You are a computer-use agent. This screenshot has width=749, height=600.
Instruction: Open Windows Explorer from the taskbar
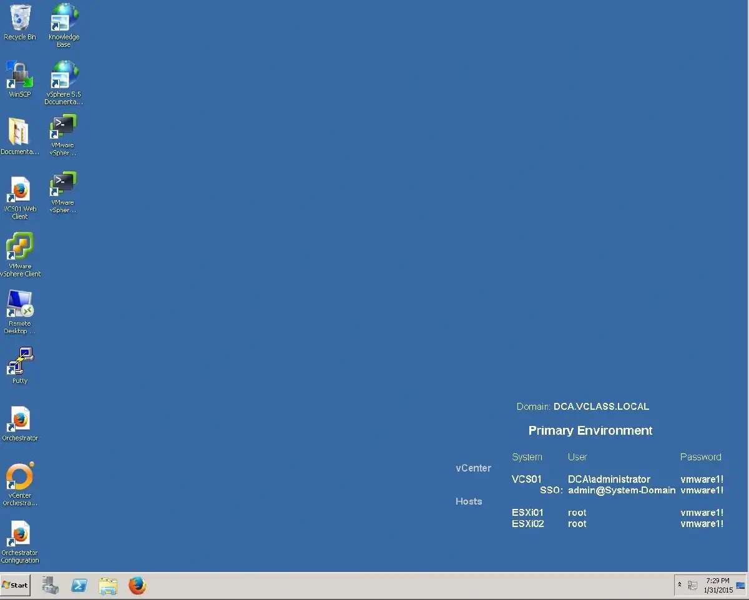tap(108, 586)
